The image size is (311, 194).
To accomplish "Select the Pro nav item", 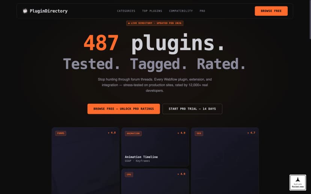I will [202, 11].
